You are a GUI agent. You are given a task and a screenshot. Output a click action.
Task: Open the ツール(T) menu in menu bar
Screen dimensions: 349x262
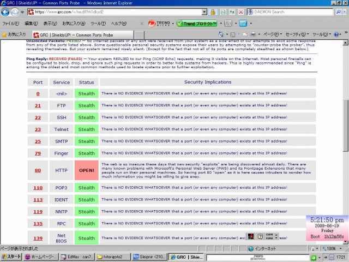(98, 23)
